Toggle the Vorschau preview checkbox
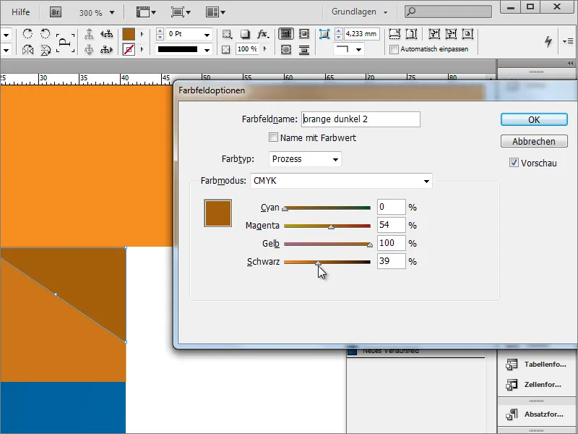The height and width of the screenshot is (434, 578). point(514,163)
